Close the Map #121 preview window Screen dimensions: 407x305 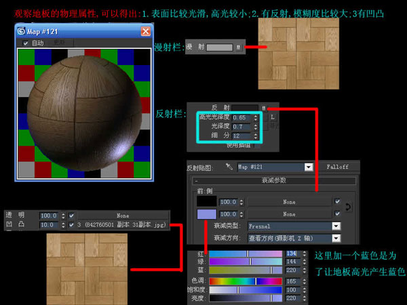pos(145,31)
